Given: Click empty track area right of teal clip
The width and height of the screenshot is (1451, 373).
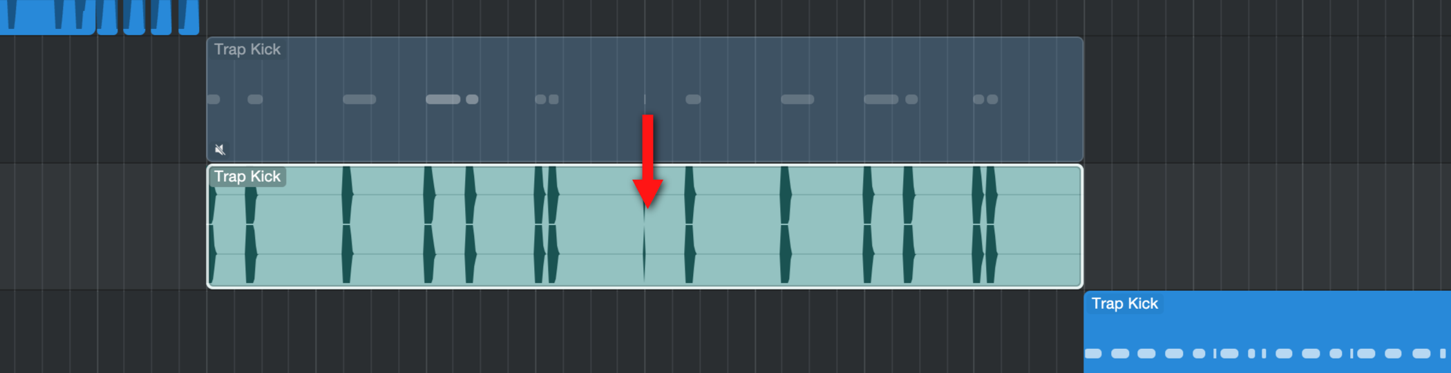Looking at the screenshot, I should (1267, 226).
